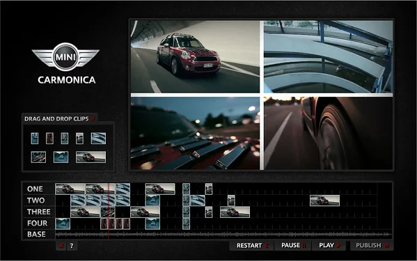
Task: Restart the composition with the RESTART button
Action: click(252, 245)
